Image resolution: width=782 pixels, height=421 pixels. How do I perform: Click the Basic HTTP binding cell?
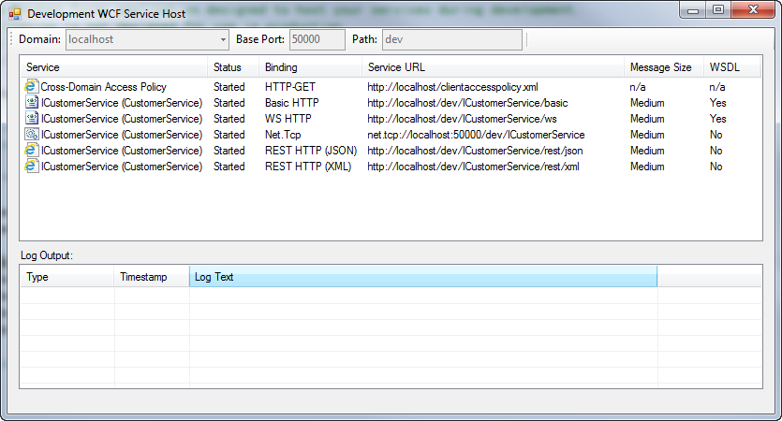(292, 103)
